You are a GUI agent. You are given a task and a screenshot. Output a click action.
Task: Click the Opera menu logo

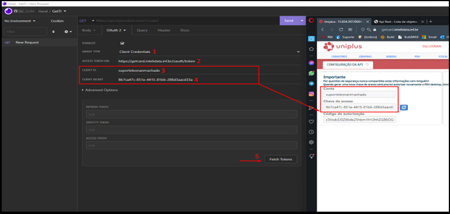pyautogui.click(x=311, y=20)
